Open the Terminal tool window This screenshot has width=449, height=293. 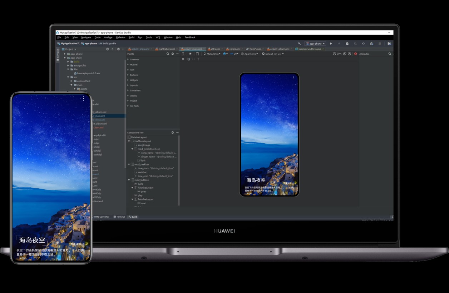pos(120,217)
